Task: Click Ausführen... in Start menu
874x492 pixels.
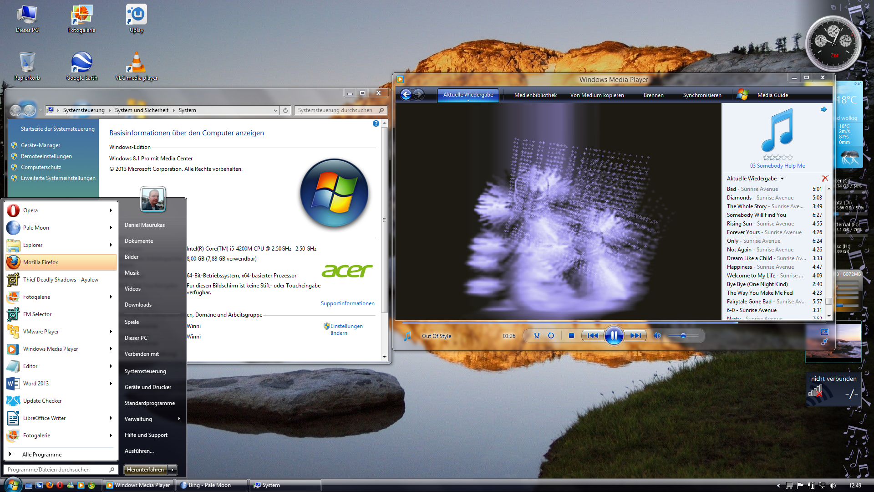Action: 139,451
